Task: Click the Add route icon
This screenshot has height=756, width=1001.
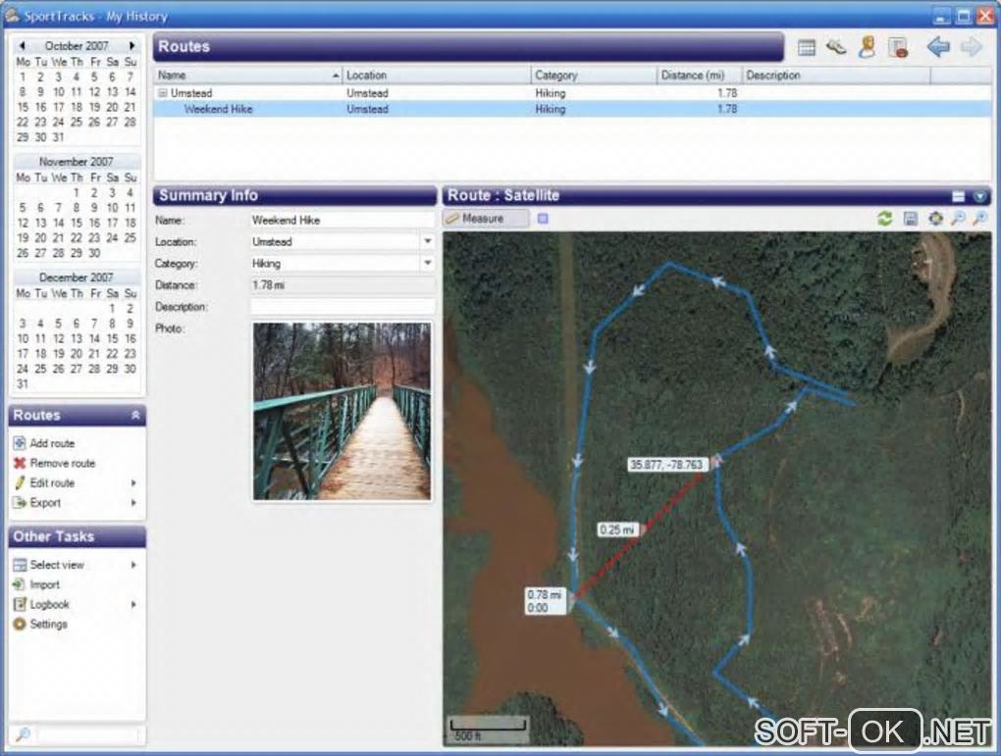Action: 20,443
